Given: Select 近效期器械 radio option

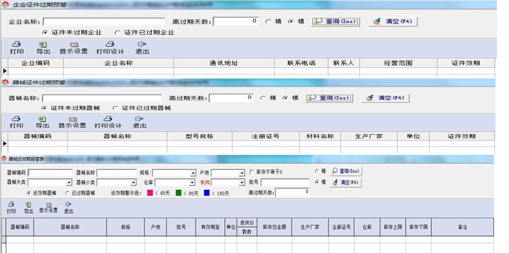Looking at the screenshot, I should pyautogui.click(x=29, y=193).
